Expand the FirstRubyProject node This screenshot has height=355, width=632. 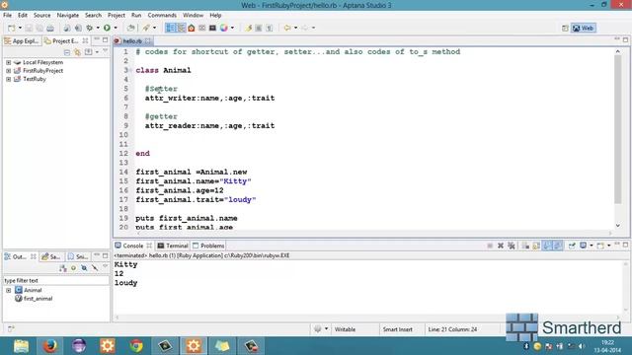coord(9,70)
